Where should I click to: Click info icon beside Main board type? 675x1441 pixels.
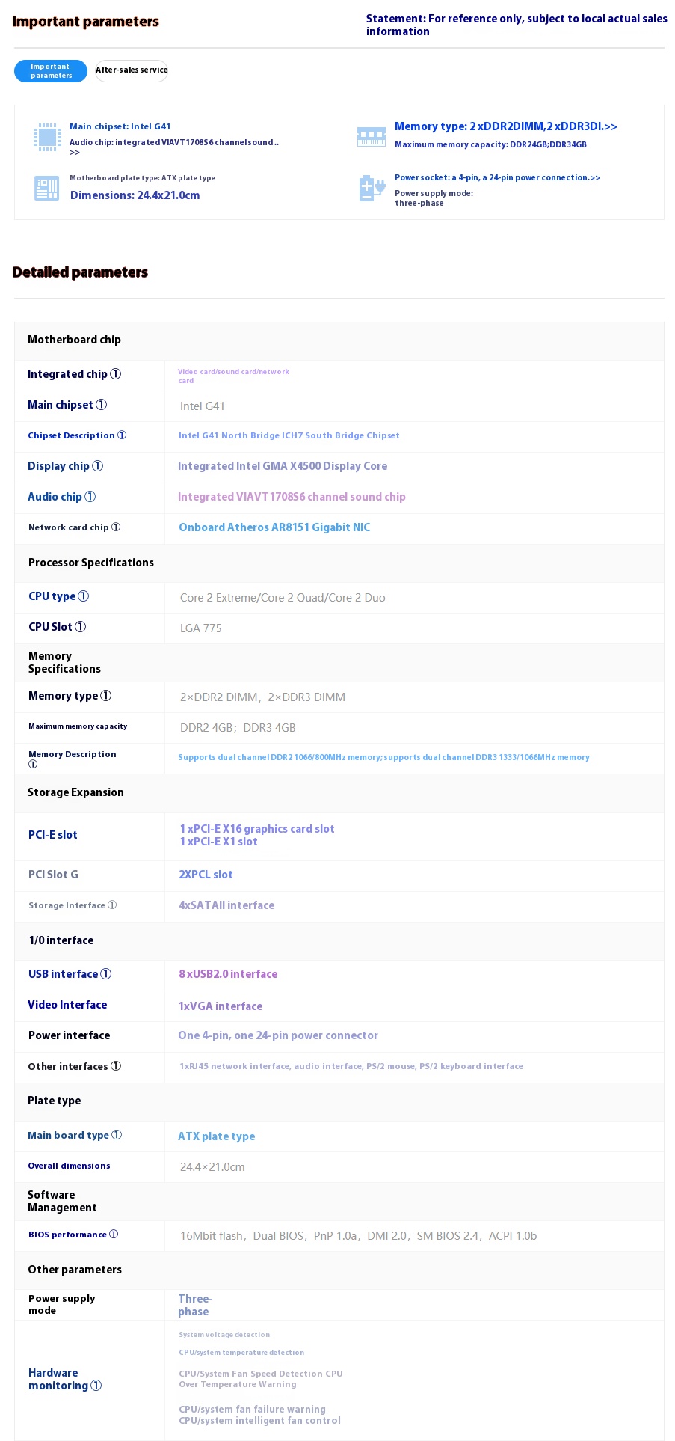pos(117,1135)
